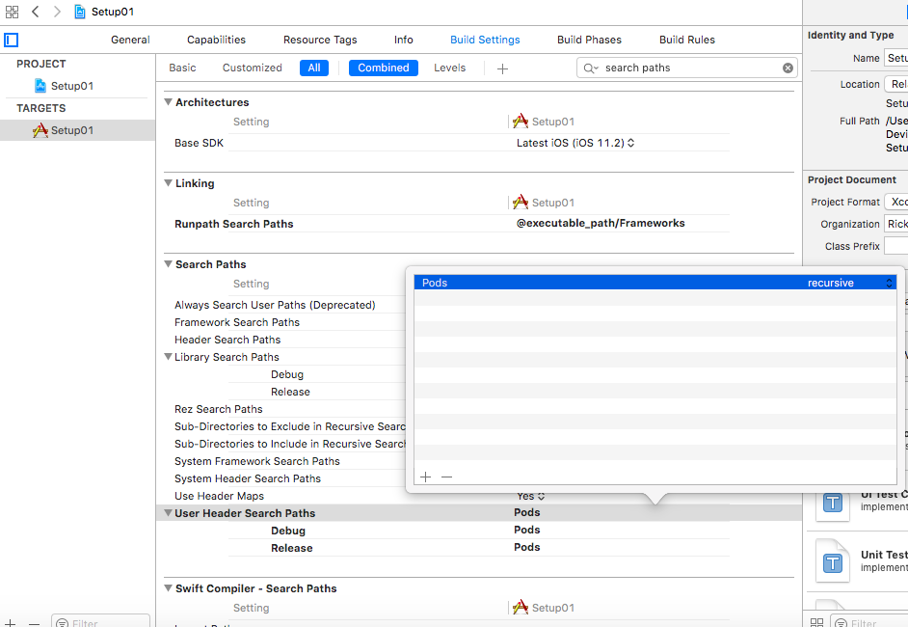Show Customized build settings

coord(252,68)
